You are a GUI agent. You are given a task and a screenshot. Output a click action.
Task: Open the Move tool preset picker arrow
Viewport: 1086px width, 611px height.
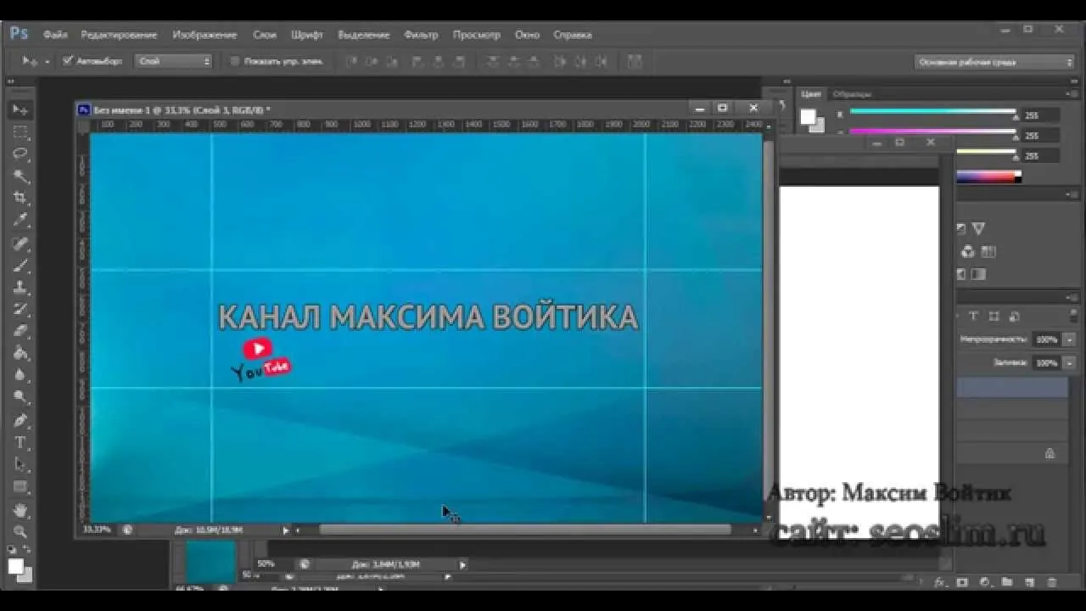(47, 61)
